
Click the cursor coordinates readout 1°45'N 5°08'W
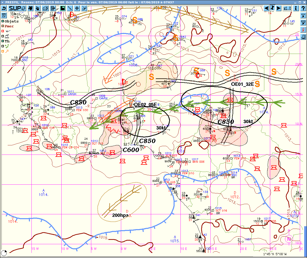pyautogui.click(x=275, y=254)
